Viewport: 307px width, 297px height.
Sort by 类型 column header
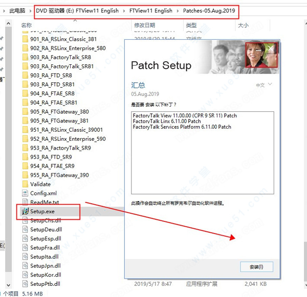191,25
